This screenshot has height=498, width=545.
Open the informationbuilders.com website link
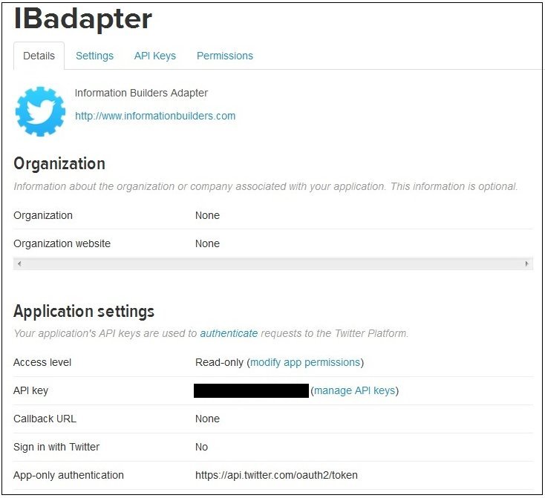[155, 116]
